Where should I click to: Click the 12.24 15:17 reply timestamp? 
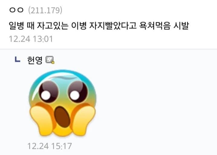pyautogui.click(x=50, y=146)
